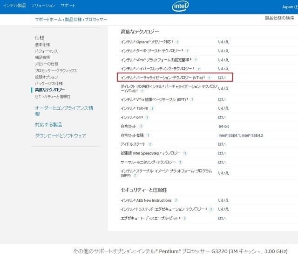Open help icon for 命令セット row

coord(141,127)
